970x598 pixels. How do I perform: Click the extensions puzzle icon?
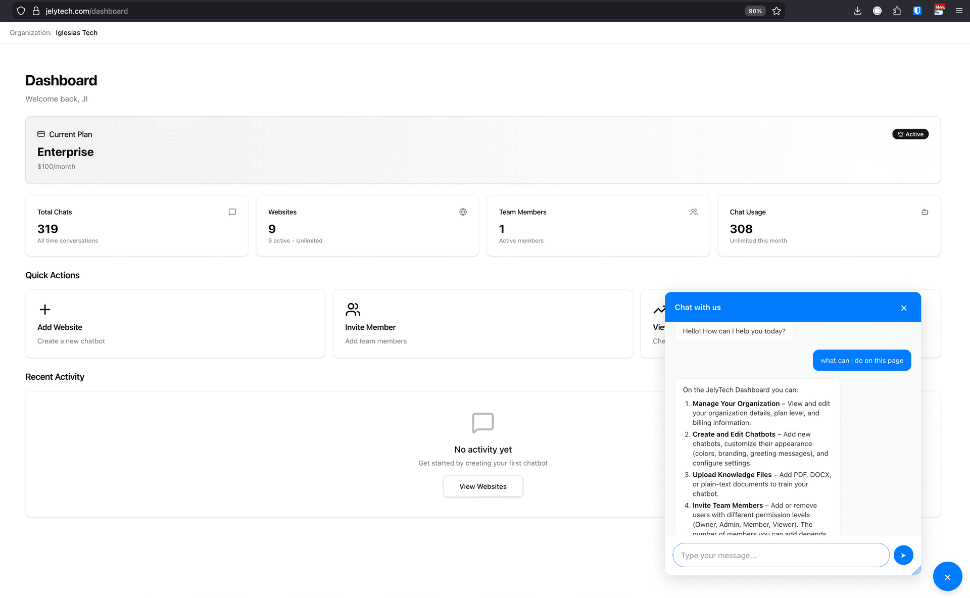pos(897,11)
